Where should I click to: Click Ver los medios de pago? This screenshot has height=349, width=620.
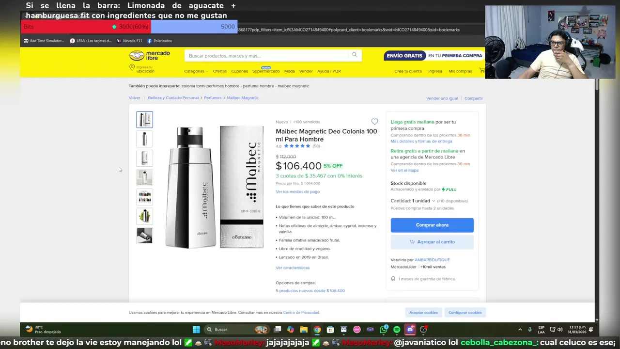point(297,192)
